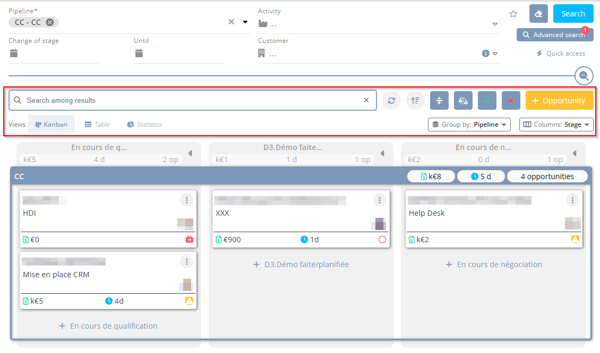Click the balance scale icon button
This screenshot has width=600, height=353.
point(463,100)
